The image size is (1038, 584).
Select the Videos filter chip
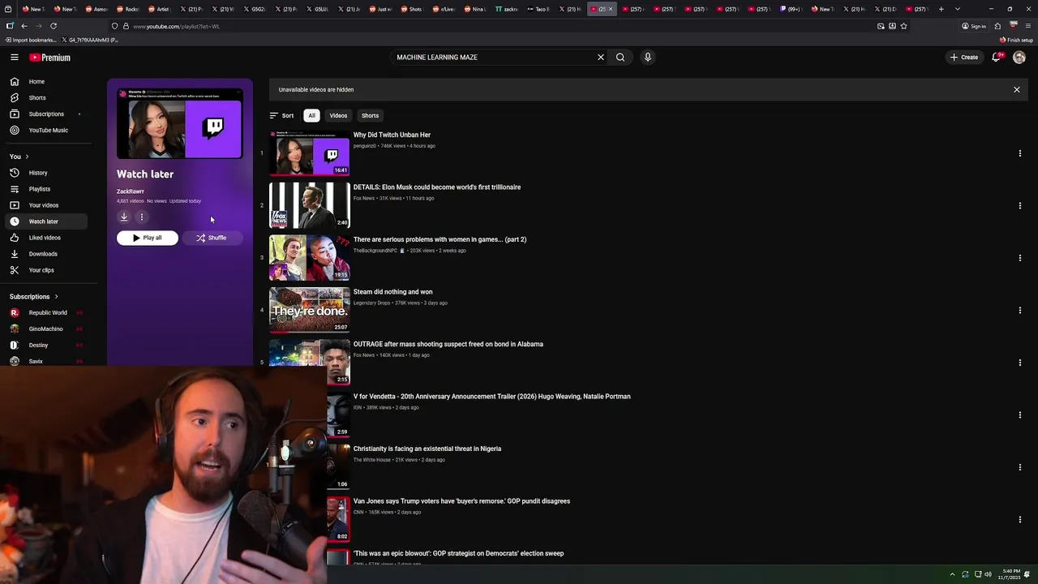pos(338,115)
